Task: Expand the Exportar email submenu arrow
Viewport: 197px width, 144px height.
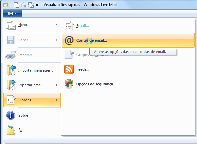Action: [57, 85]
